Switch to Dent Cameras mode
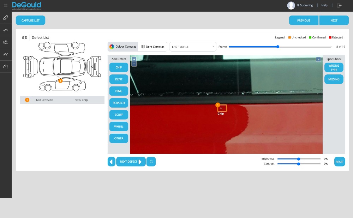 pyautogui.click(x=152, y=47)
